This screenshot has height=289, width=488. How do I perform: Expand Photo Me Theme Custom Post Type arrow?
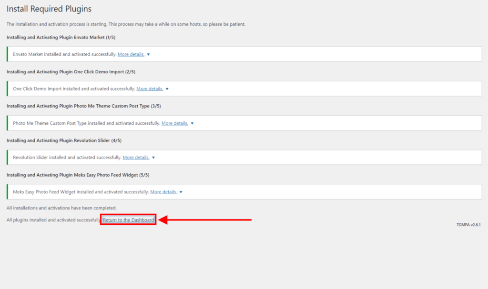(x=192, y=123)
